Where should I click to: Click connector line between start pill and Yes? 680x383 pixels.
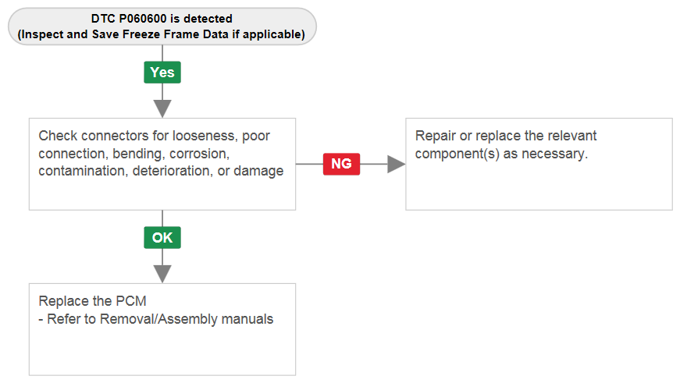162,53
